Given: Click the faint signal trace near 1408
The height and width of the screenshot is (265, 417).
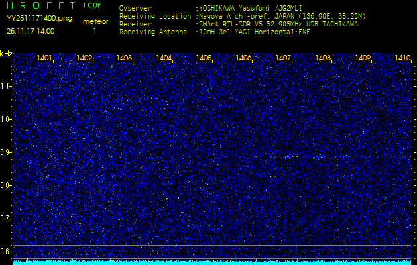Looking at the screenshot, I should [319, 157].
